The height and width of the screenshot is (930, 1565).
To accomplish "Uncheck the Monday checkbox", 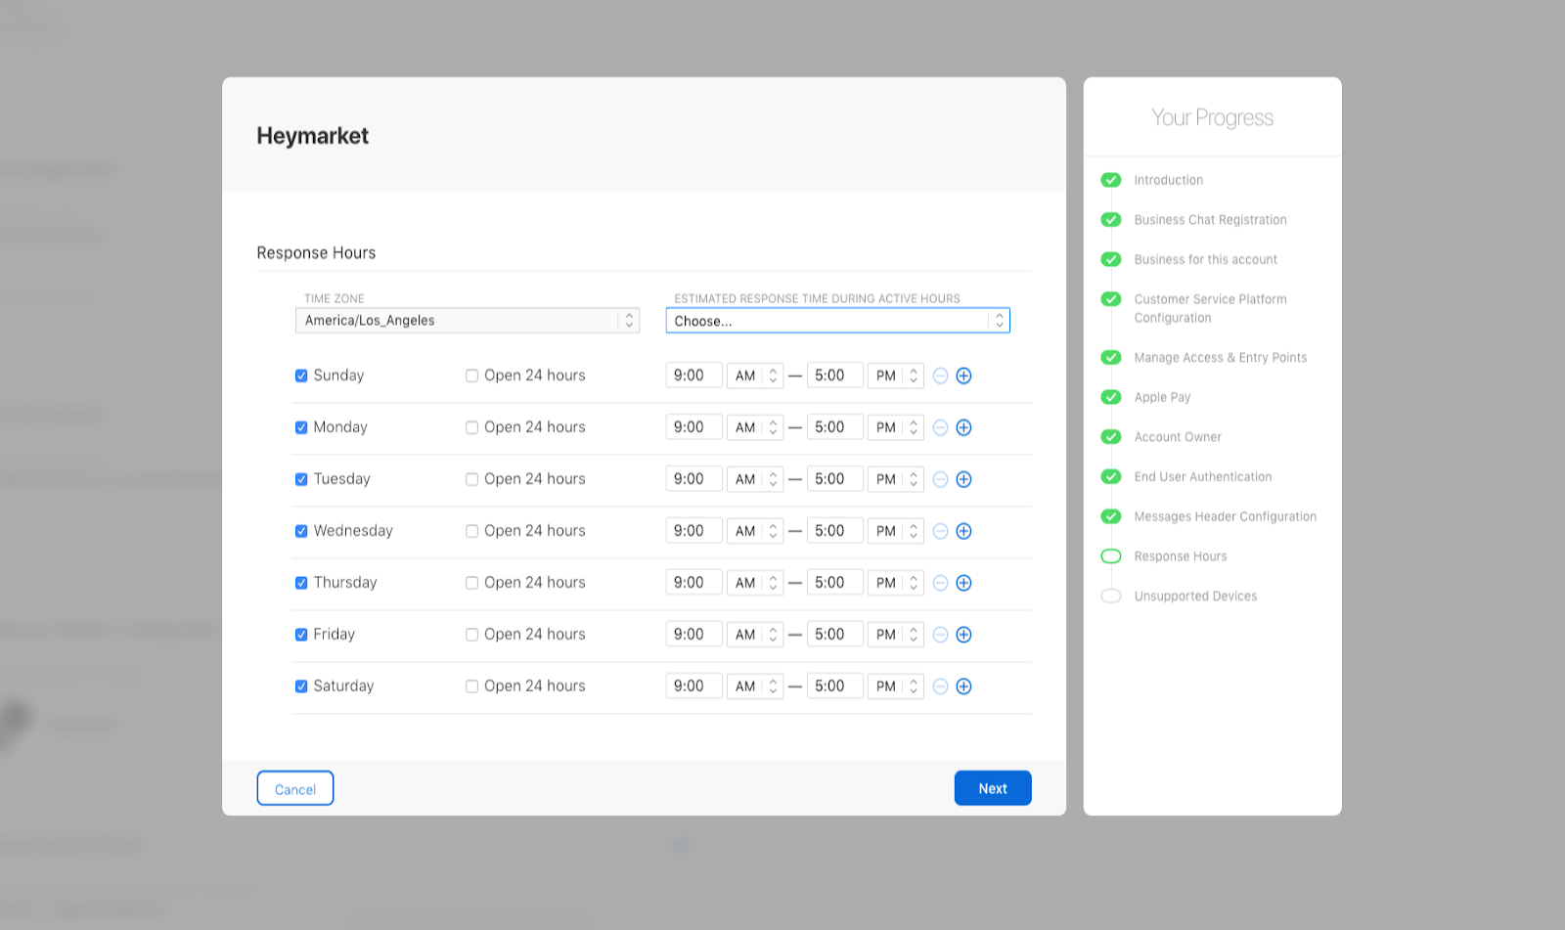I will [301, 427].
